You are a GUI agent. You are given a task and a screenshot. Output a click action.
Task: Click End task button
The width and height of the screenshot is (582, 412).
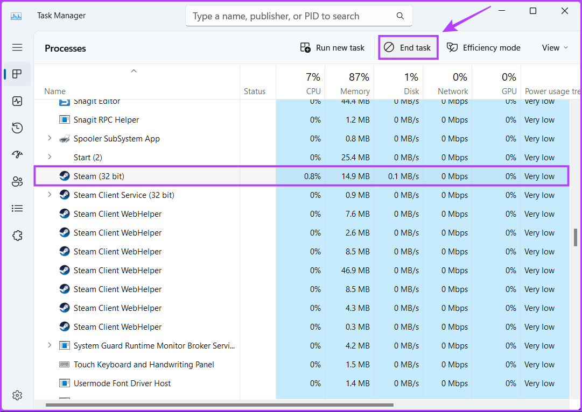pyautogui.click(x=408, y=47)
